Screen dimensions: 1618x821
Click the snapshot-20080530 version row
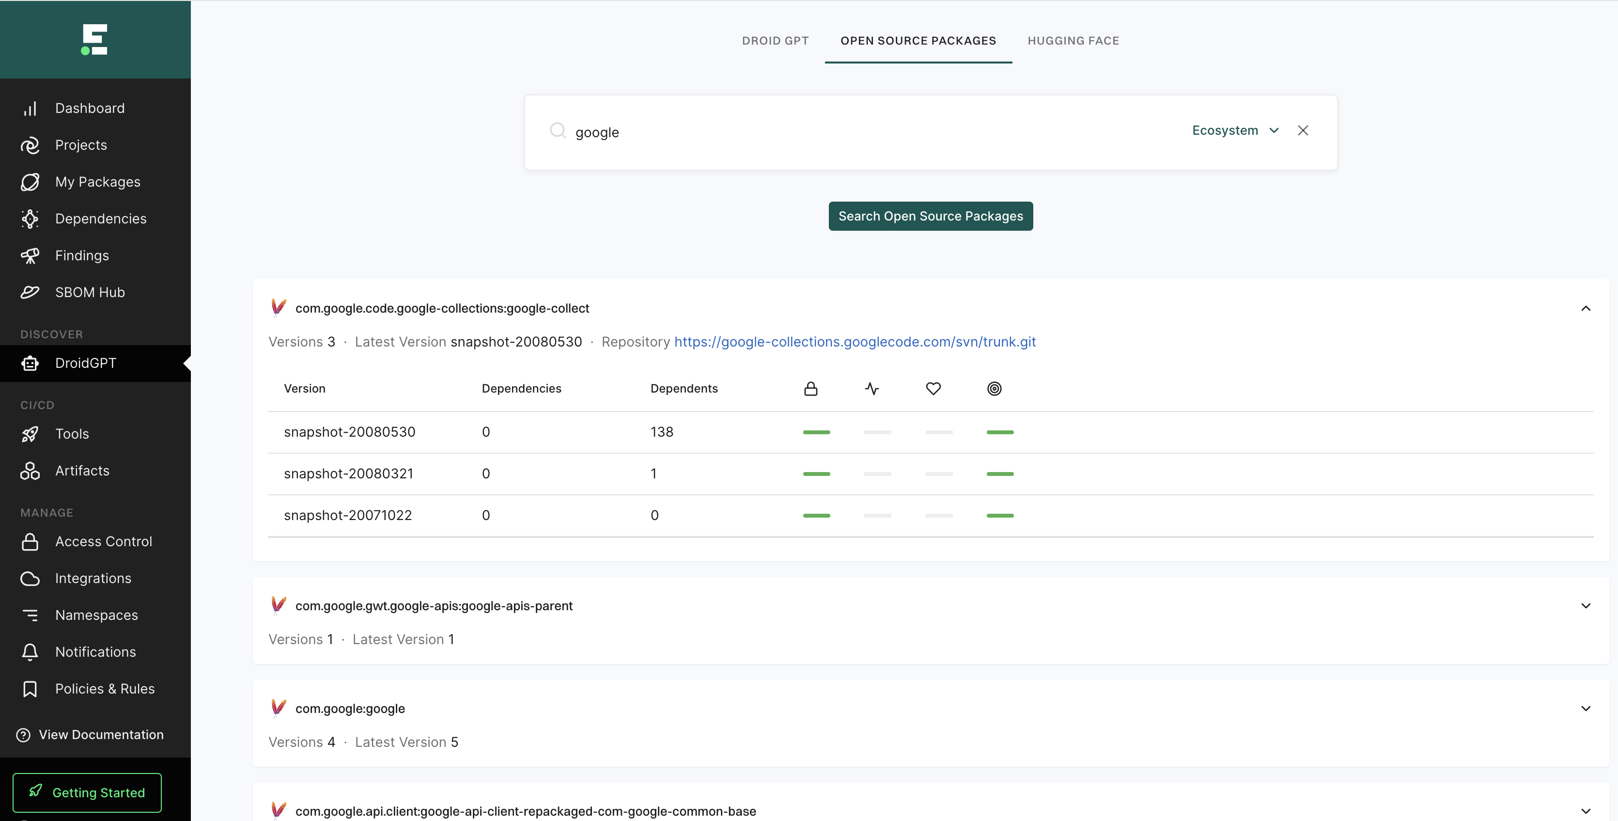[x=930, y=432]
